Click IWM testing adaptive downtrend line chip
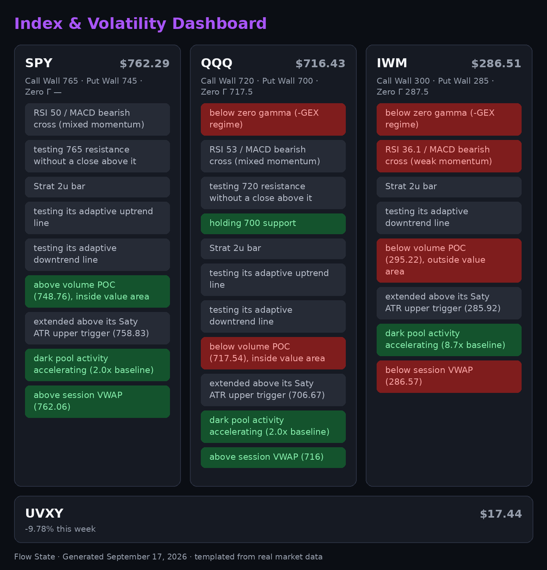This screenshot has width=547, height=570. click(x=449, y=218)
